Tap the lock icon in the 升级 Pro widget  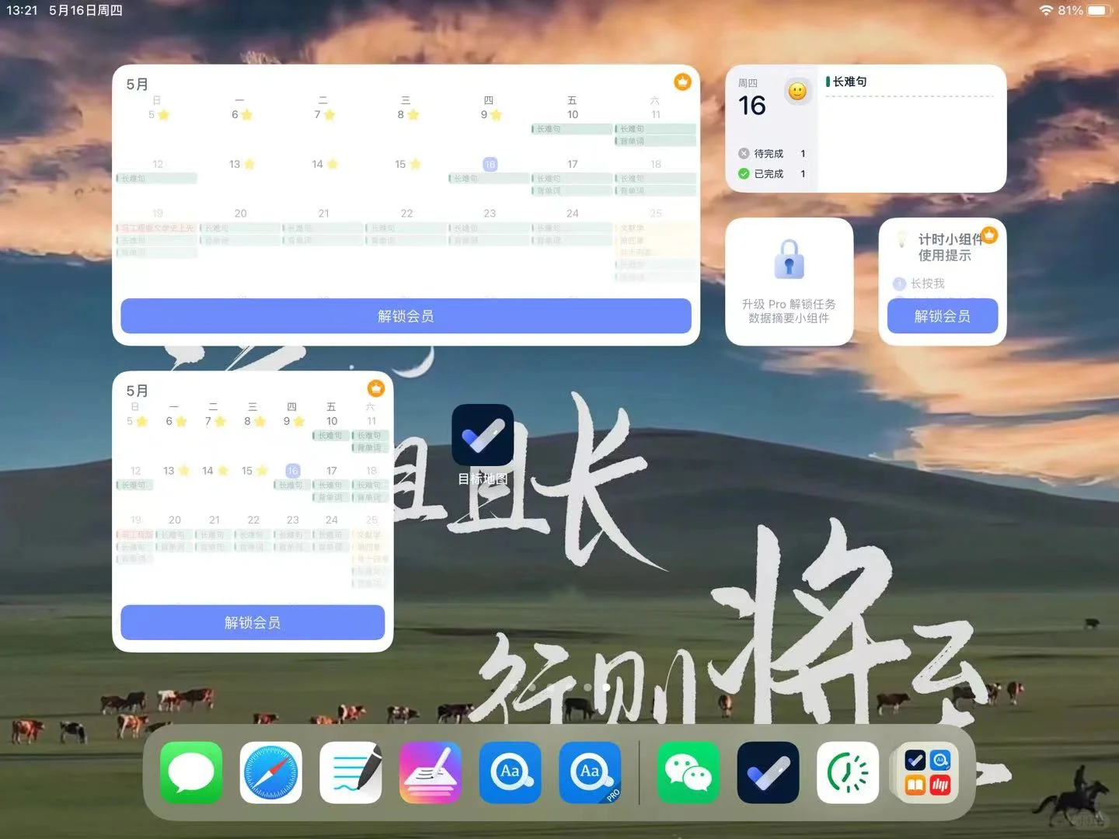[790, 260]
